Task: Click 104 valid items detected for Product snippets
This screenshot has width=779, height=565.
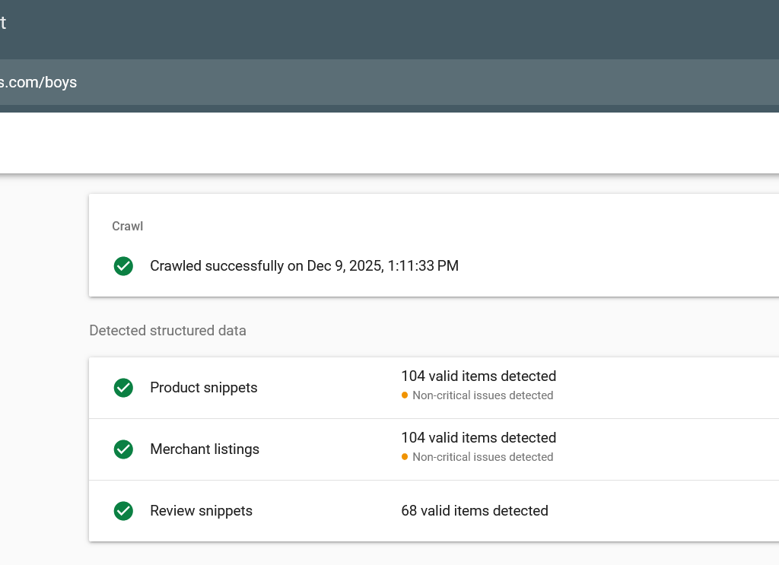Action: 479,376
